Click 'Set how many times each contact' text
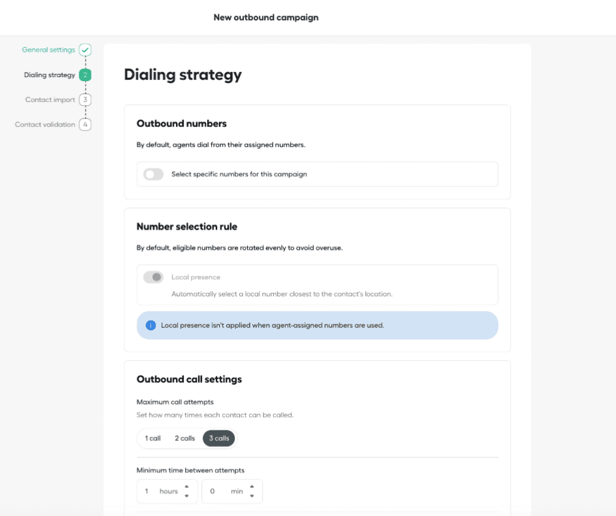Image resolution: width=616 pixels, height=516 pixels. [x=215, y=415]
